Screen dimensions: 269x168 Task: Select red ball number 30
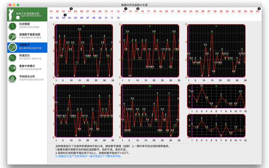click(227, 11)
